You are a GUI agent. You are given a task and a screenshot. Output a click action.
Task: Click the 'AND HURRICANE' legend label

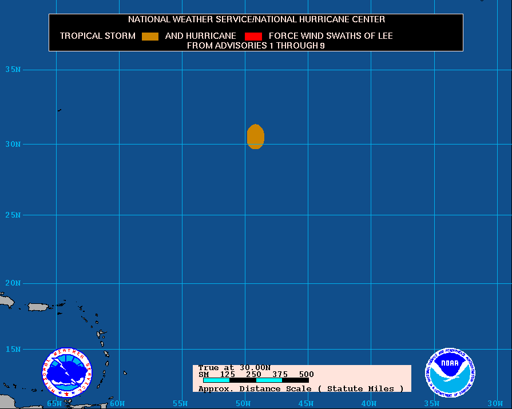pos(200,36)
